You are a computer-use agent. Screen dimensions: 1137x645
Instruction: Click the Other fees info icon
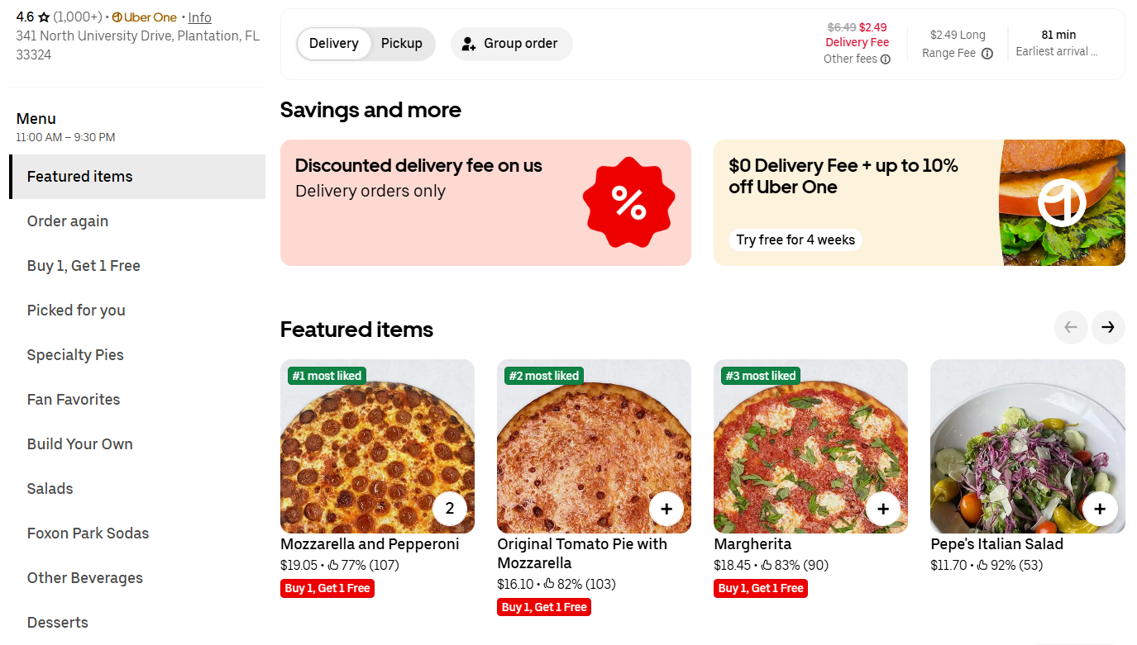click(x=886, y=59)
